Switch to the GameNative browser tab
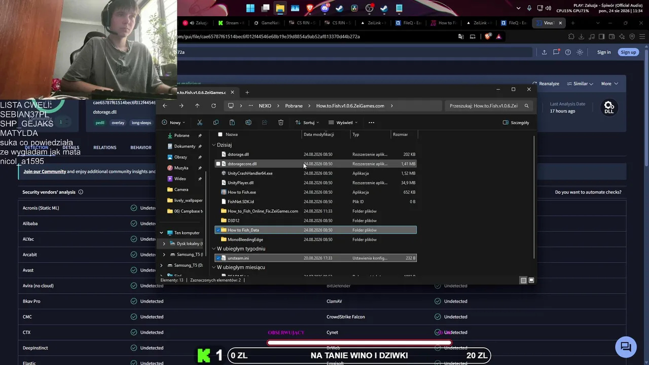The width and height of the screenshot is (649, 365). tap(266, 23)
